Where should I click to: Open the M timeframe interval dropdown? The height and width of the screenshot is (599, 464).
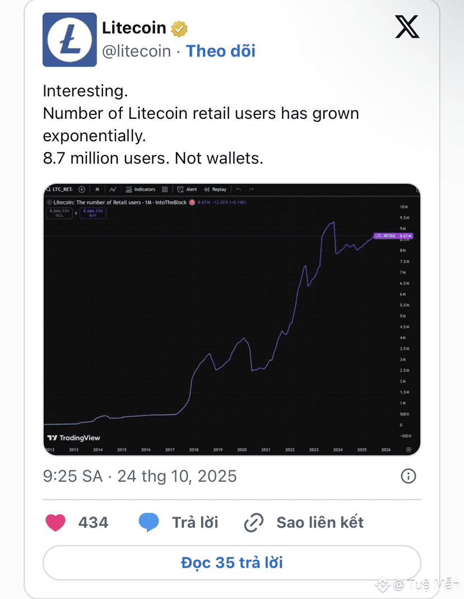[97, 189]
